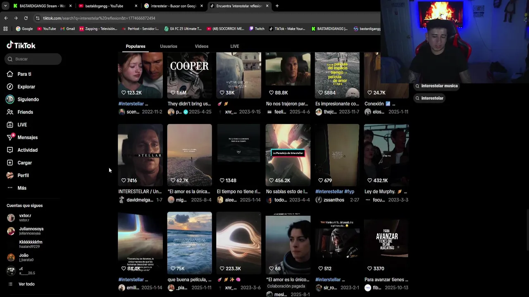Click Ver todo to see all accounts

[26, 284]
